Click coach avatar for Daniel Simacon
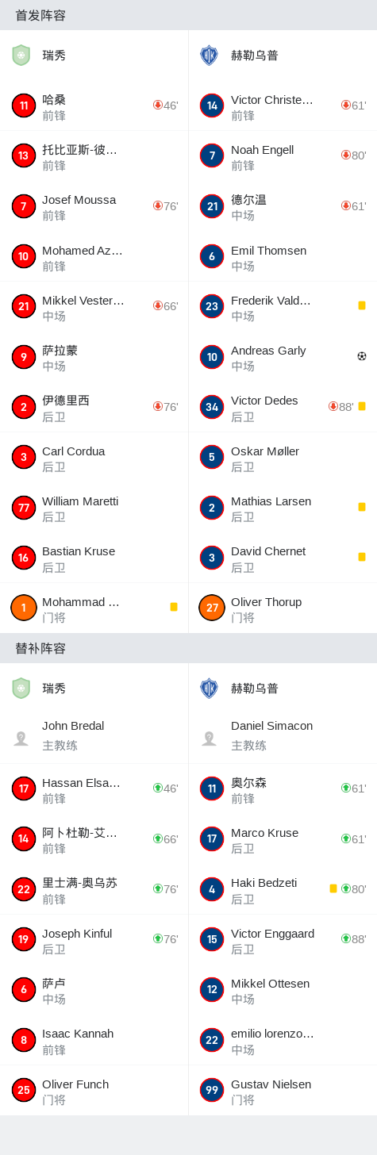 pyautogui.click(x=209, y=738)
